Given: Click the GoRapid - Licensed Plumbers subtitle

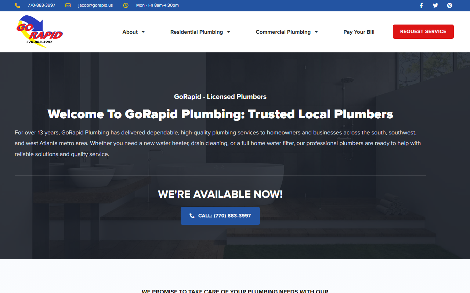Looking at the screenshot, I should pyautogui.click(x=220, y=97).
